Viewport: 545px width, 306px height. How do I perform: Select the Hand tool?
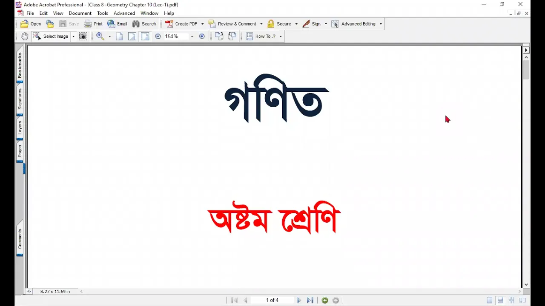[x=24, y=36]
